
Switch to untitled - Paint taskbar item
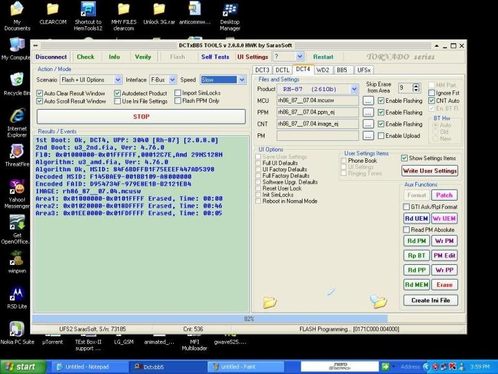(245, 367)
